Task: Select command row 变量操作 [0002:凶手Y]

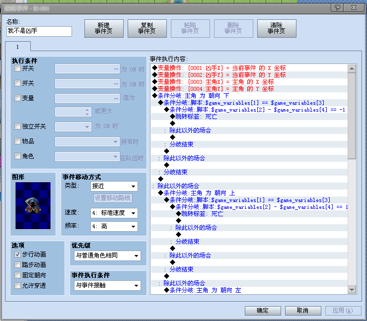Action: tap(249, 75)
